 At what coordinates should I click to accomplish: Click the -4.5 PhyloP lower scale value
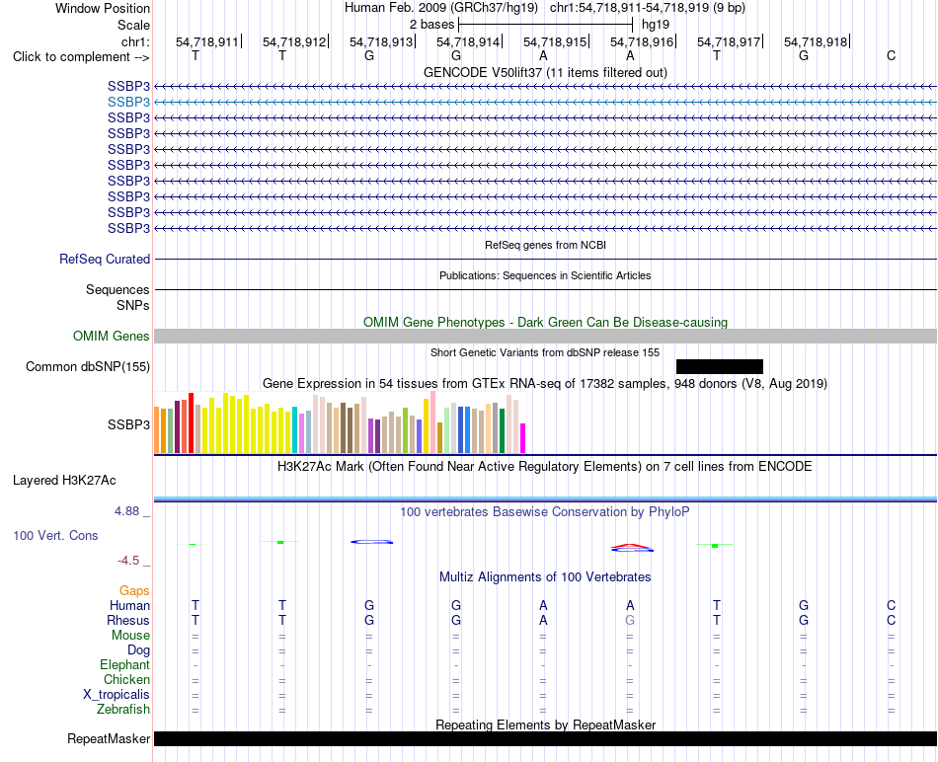[x=128, y=561]
